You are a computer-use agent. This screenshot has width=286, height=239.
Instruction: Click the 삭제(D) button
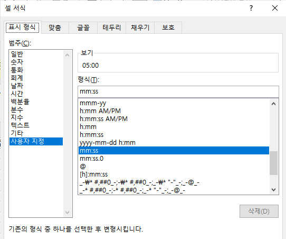pyautogui.click(x=259, y=211)
